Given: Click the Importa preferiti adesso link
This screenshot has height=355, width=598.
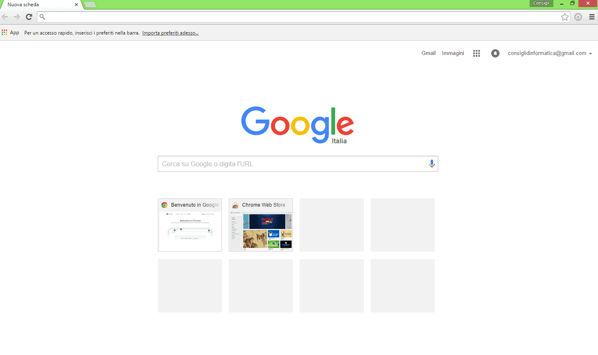Looking at the screenshot, I should coord(170,33).
